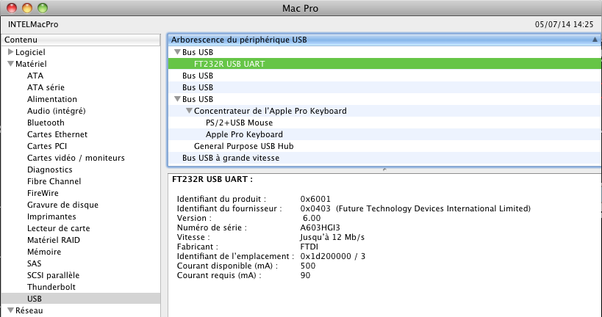Select Audio (intégré) in sidebar
The height and width of the screenshot is (317, 602).
tap(57, 111)
